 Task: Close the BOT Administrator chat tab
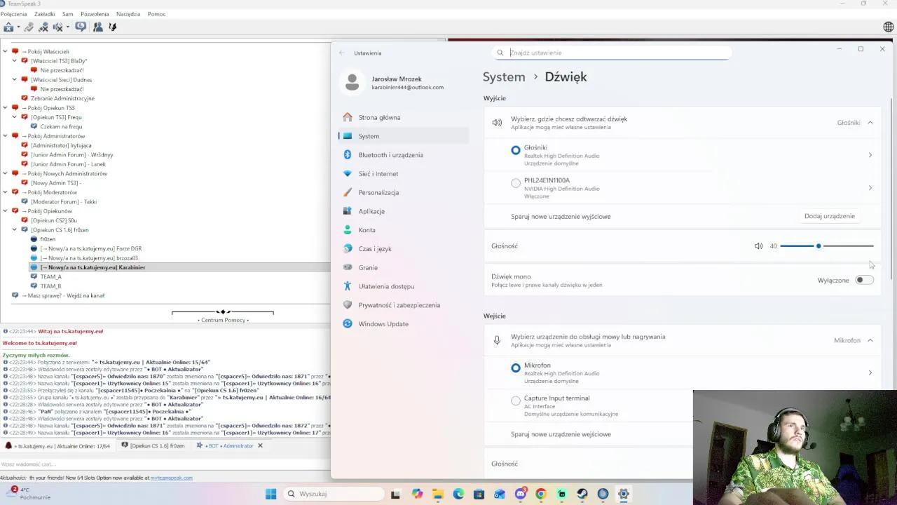click(x=260, y=446)
